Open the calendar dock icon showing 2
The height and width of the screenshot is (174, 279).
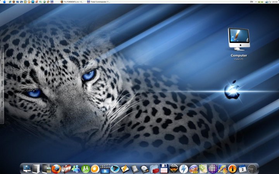(242, 169)
